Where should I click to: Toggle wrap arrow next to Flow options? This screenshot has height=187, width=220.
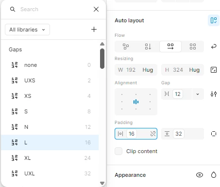coord(214,47)
